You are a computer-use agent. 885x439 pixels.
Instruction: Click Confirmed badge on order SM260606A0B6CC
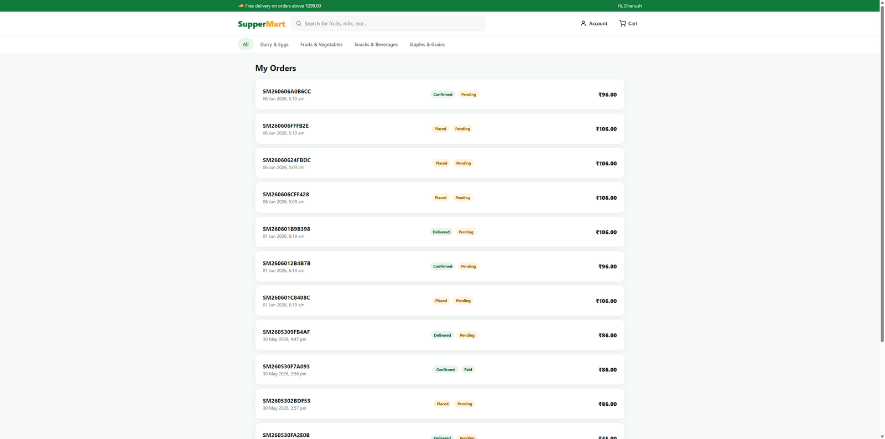point(442,95)
